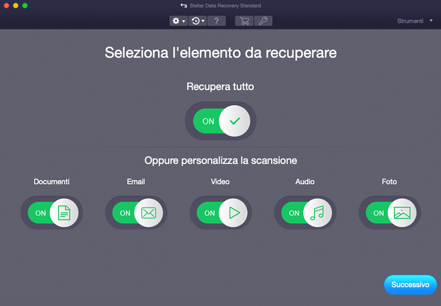Image resolution: width=441 pixels, height=306 pixels.
Task: Click the shopping cart purchase icon
Action: (244, 21)
